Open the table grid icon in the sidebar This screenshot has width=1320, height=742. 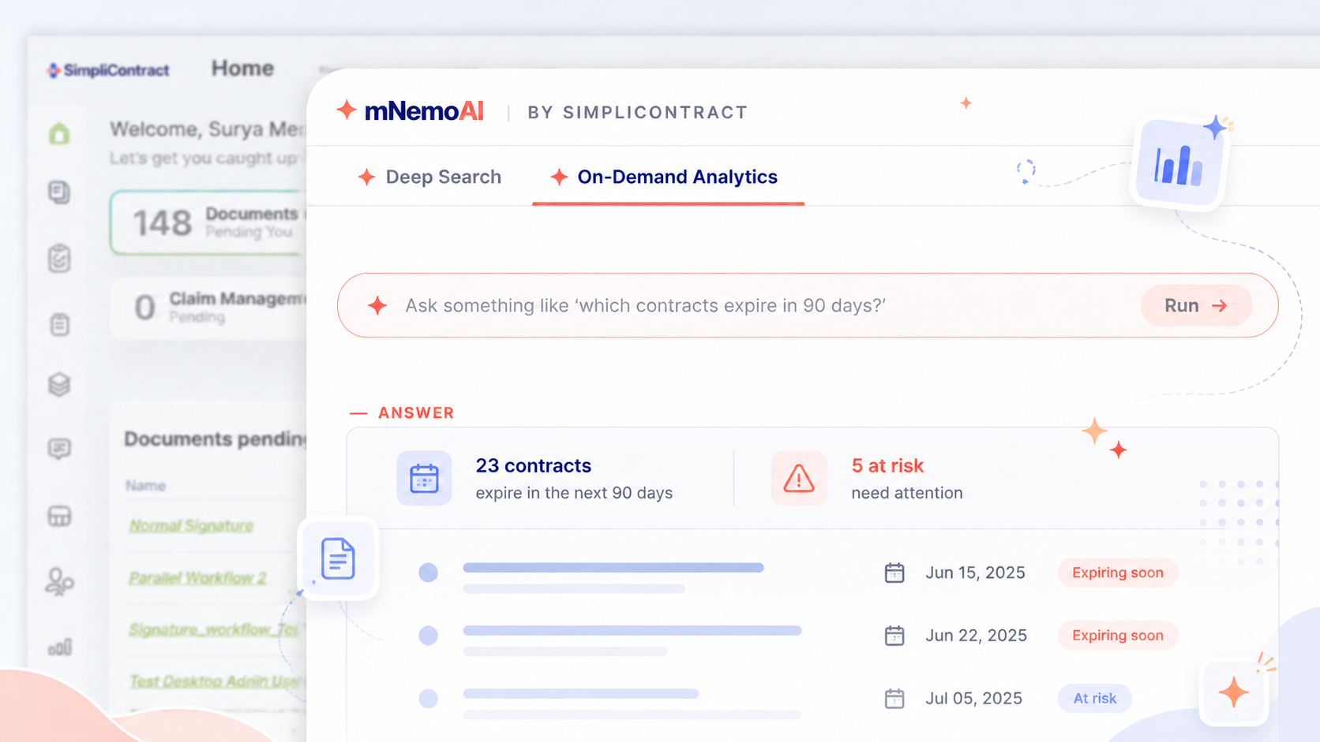(59, 516)
